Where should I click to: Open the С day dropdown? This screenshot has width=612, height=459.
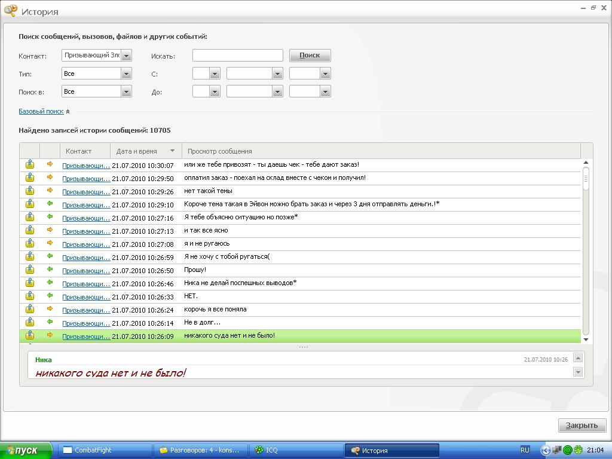215,74
